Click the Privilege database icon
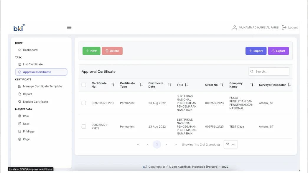This screenshot has width=308, height=173. 20,132
